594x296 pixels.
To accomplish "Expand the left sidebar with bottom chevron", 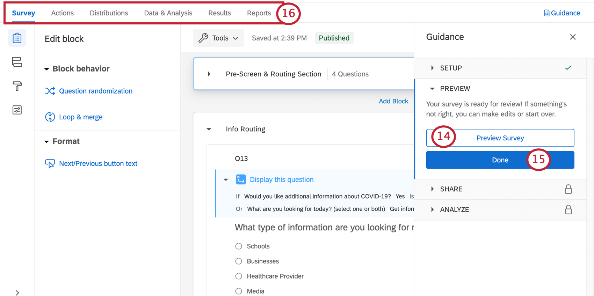I will pyautogui.click(x=17, y=293).
